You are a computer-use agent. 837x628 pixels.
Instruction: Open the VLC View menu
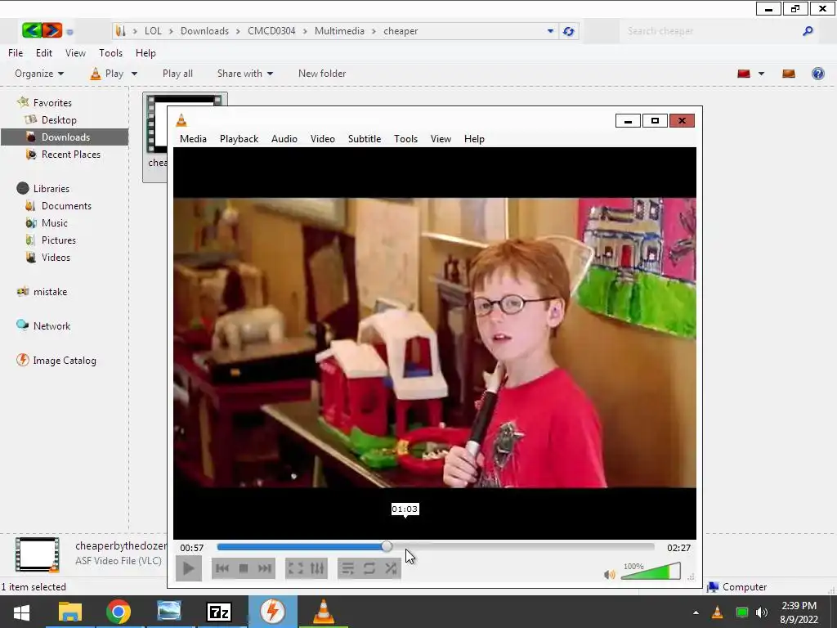coord(441,139)
